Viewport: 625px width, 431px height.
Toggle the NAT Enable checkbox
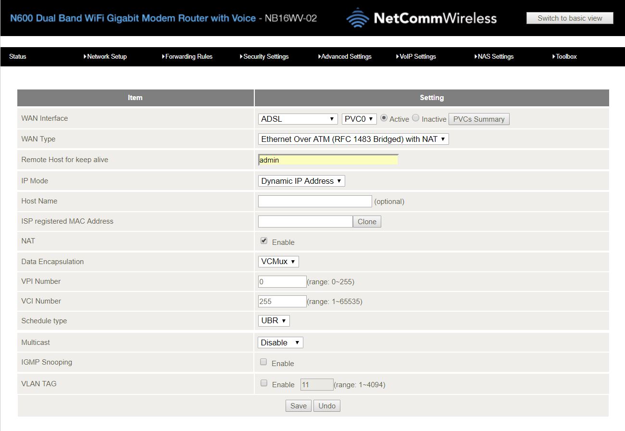tap(264, 241)
